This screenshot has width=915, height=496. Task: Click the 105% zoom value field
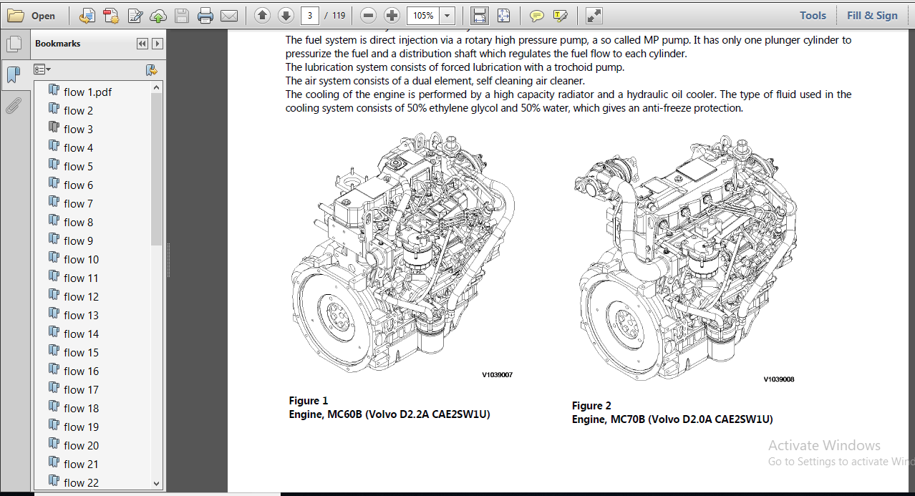point(423,15)
